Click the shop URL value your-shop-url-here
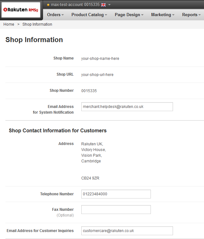 [97, 75]
